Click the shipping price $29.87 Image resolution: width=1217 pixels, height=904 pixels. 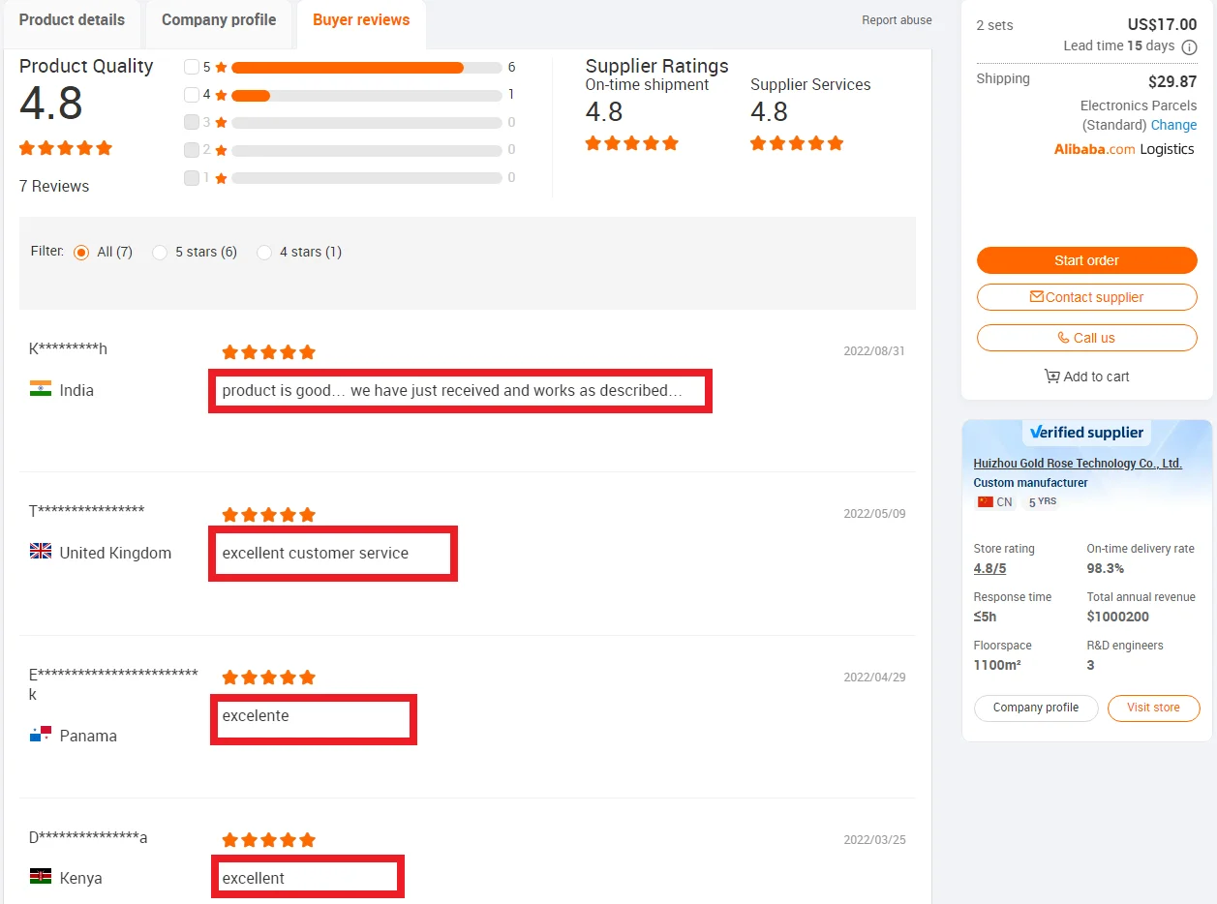[x=1172, y=82]
